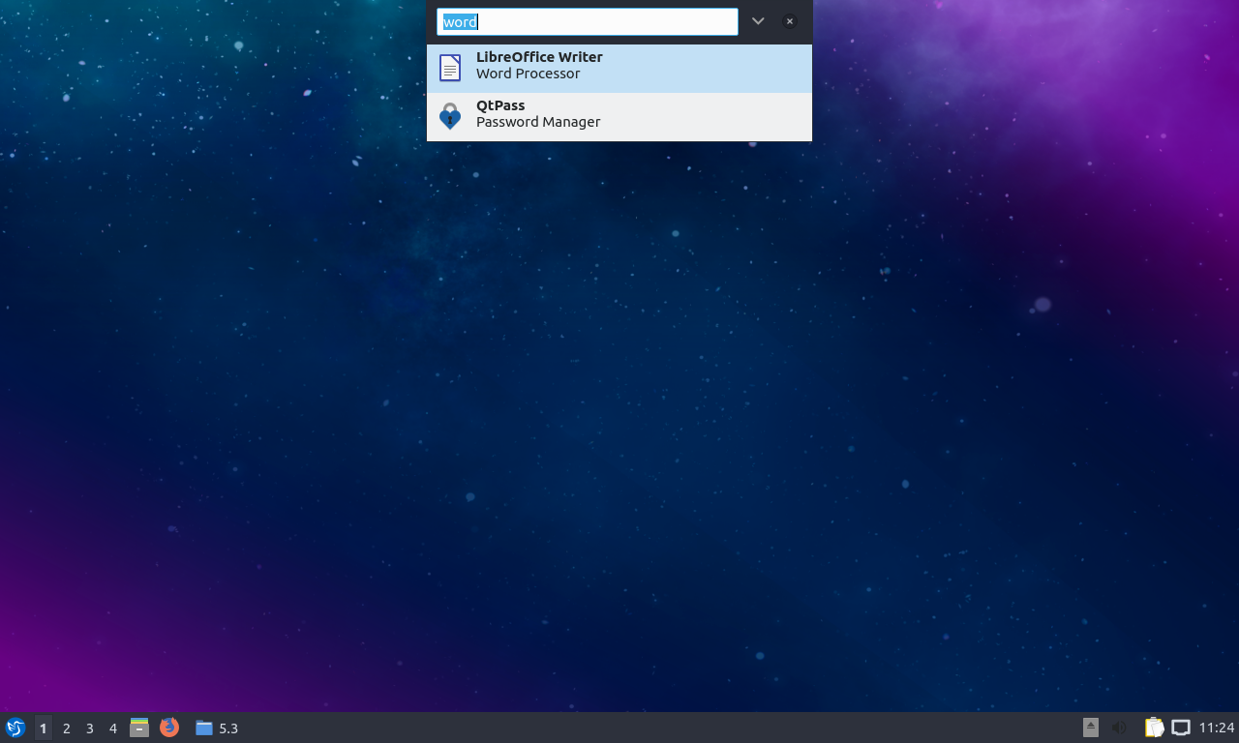Switch to workspace 2
The height and width of the screenshot is (743, 1239).
point(67,728)
